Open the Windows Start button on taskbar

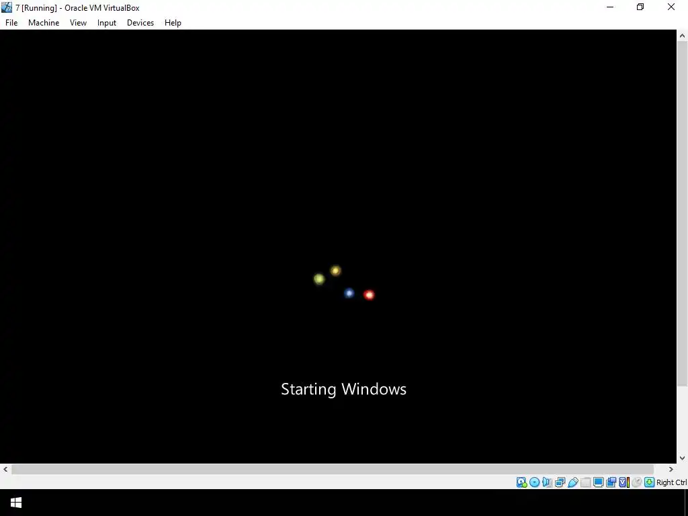[x=16, y=503]
